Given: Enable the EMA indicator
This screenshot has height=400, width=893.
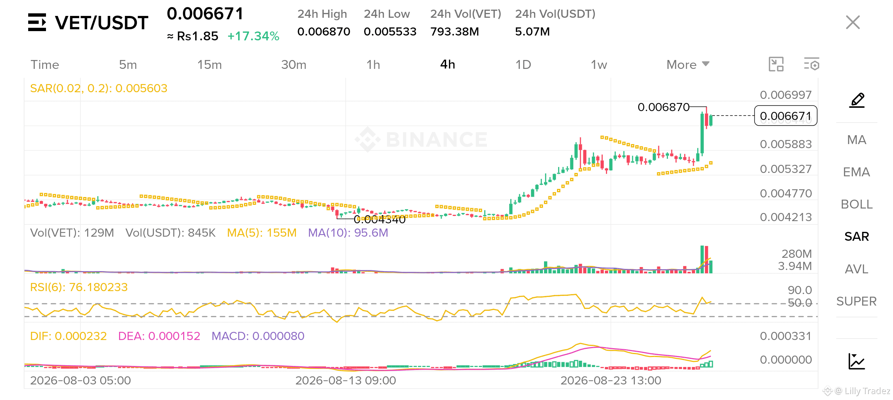Looking at the screenshot, I should pyautogui.click(x=857, y=172).
